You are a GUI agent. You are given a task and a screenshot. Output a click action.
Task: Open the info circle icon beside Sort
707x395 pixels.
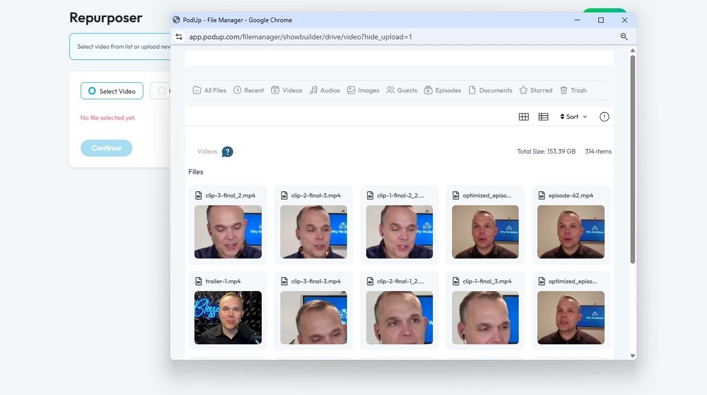click(x=604, y=117)
